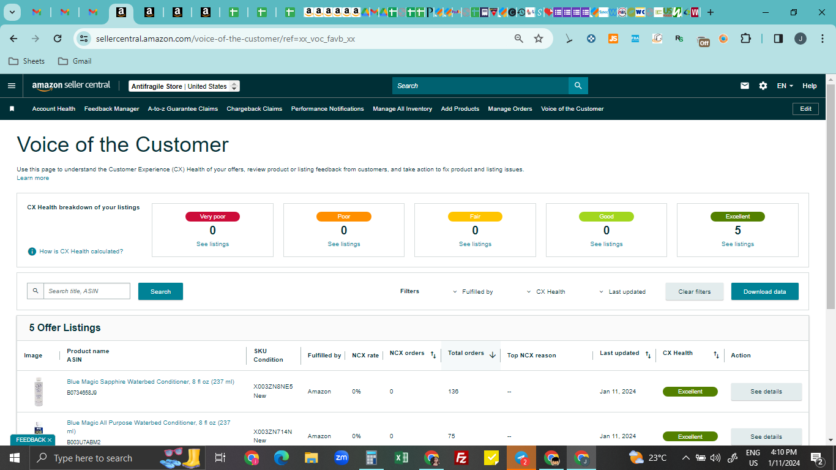The image size is (836, 470).
Task: See listings under the Very poor card
Action: [x=212, y=244]
